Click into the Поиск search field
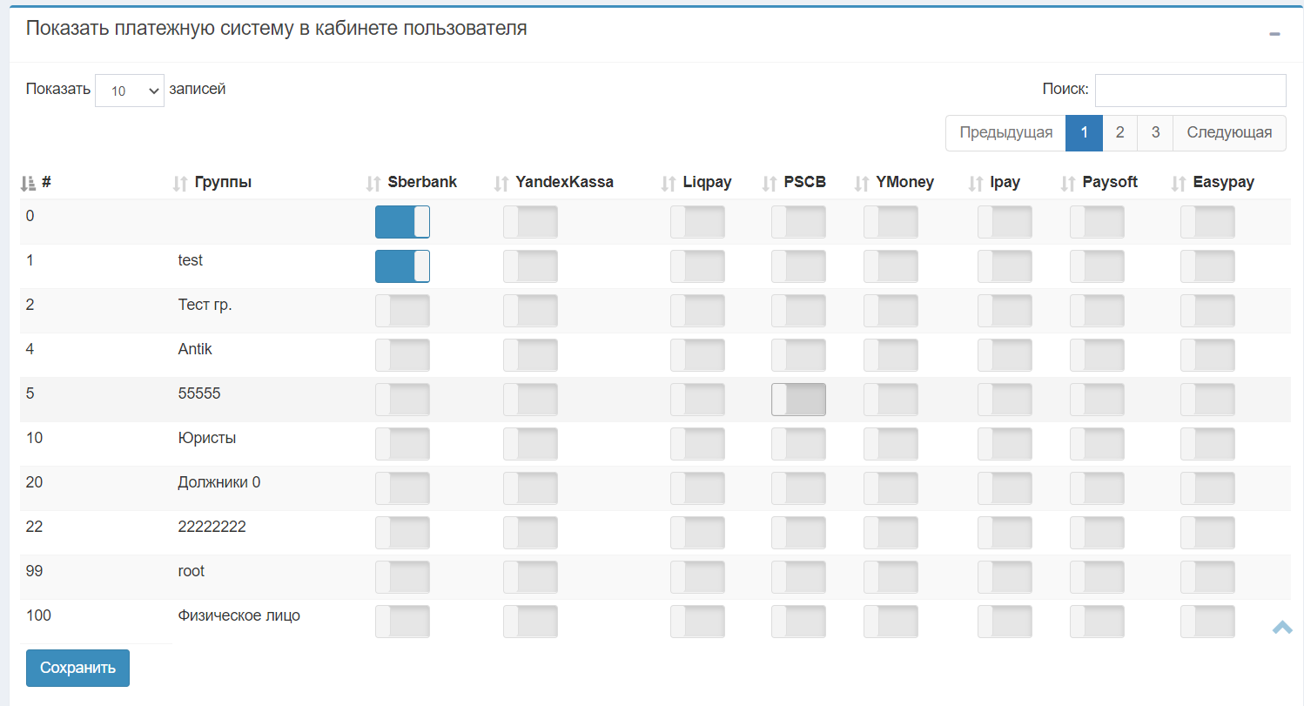Screen dimensions: 1304x706 (1190, 90)
